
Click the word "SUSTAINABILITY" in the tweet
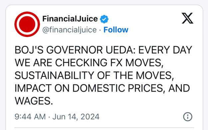54,75
